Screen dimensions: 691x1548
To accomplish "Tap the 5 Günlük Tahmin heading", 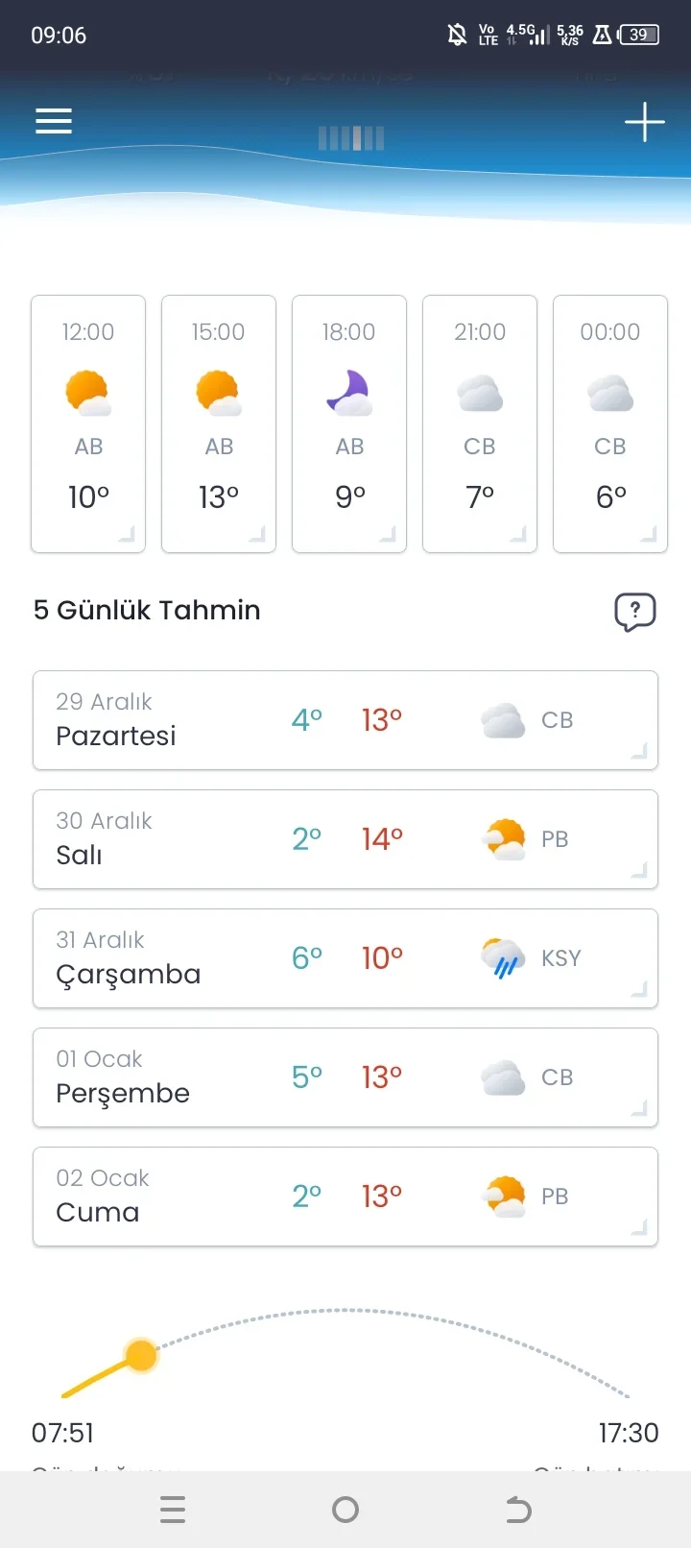I will click(x=147, y=610).
